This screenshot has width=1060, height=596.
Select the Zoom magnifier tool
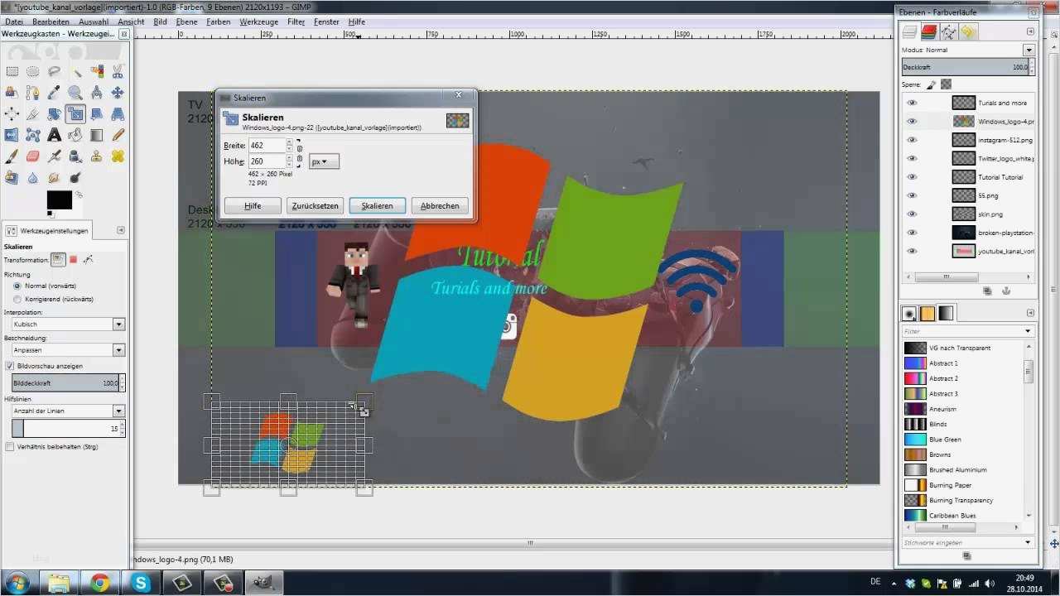(75, 93)
